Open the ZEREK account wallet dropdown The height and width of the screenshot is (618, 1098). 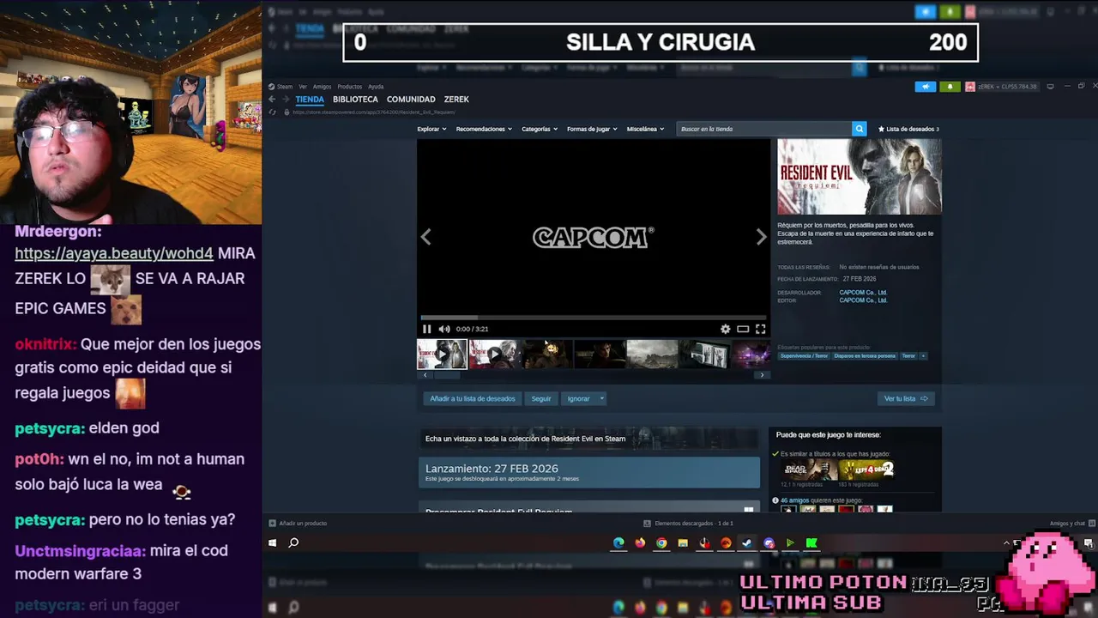pos(1001,87)
